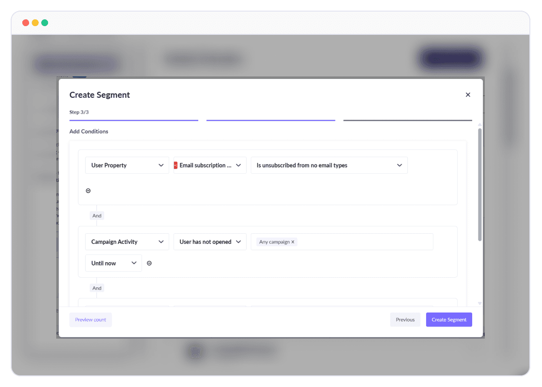Click the Create Segment button
This screenshot has height=387, width=542.
pyautogui.click(x=449, y=320)
